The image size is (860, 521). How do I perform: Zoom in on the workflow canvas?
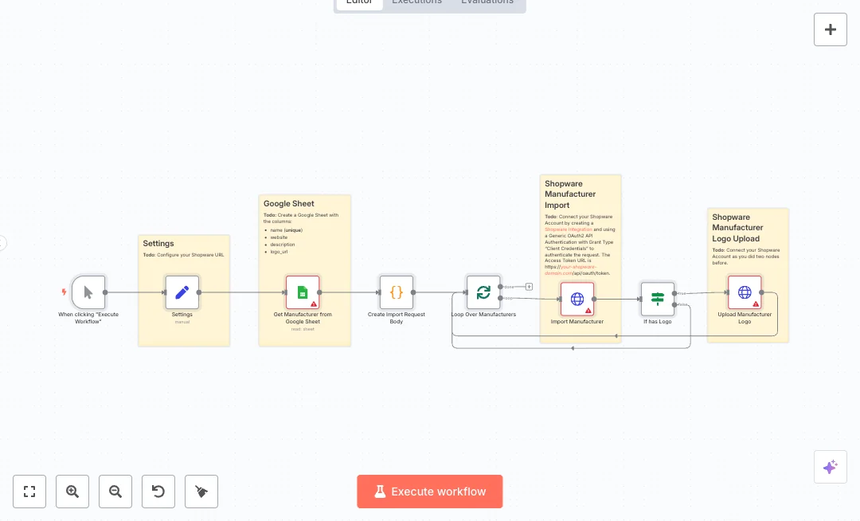point(72,492)
